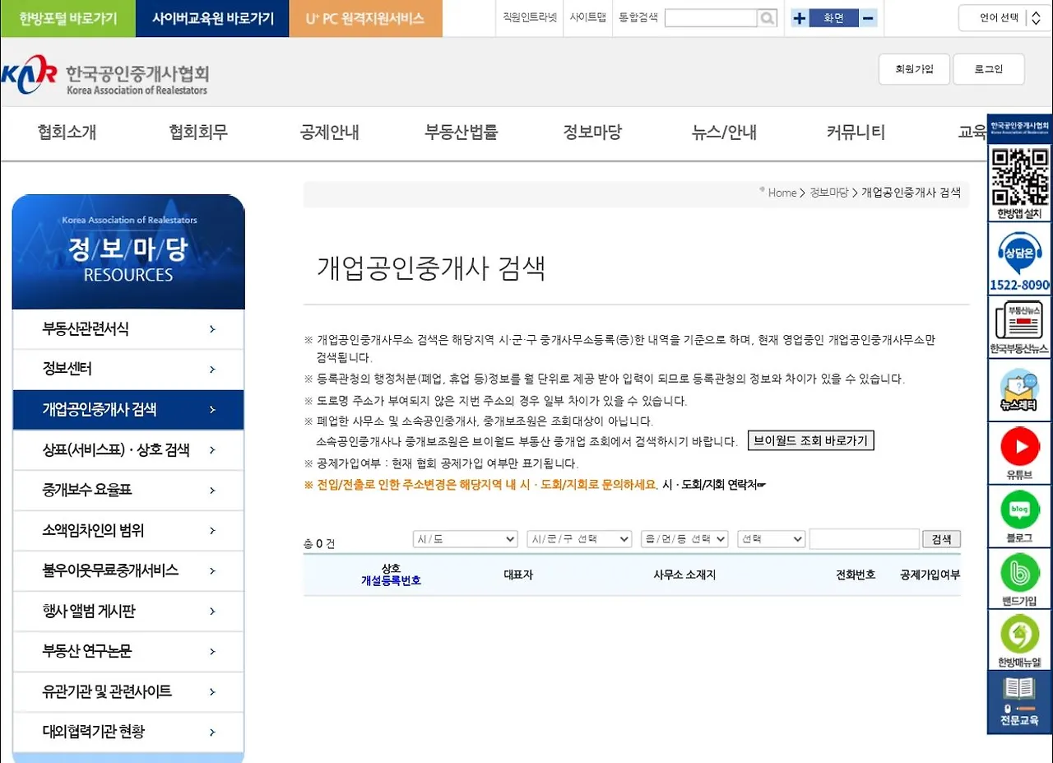This screenshot has height=763, width=1053.
Task: Click the 통합검색 magnifier search icon
Action: click(x=766, y=17)
